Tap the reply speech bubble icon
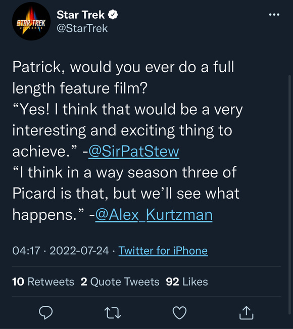This screenshot has height=329, width=293. 46,313
